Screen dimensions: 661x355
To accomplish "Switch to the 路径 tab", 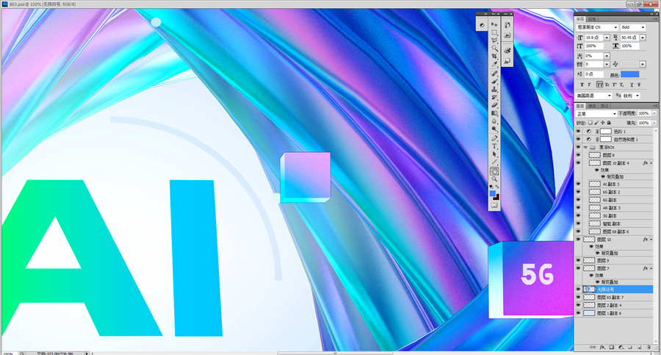I will tap(604, 106).
